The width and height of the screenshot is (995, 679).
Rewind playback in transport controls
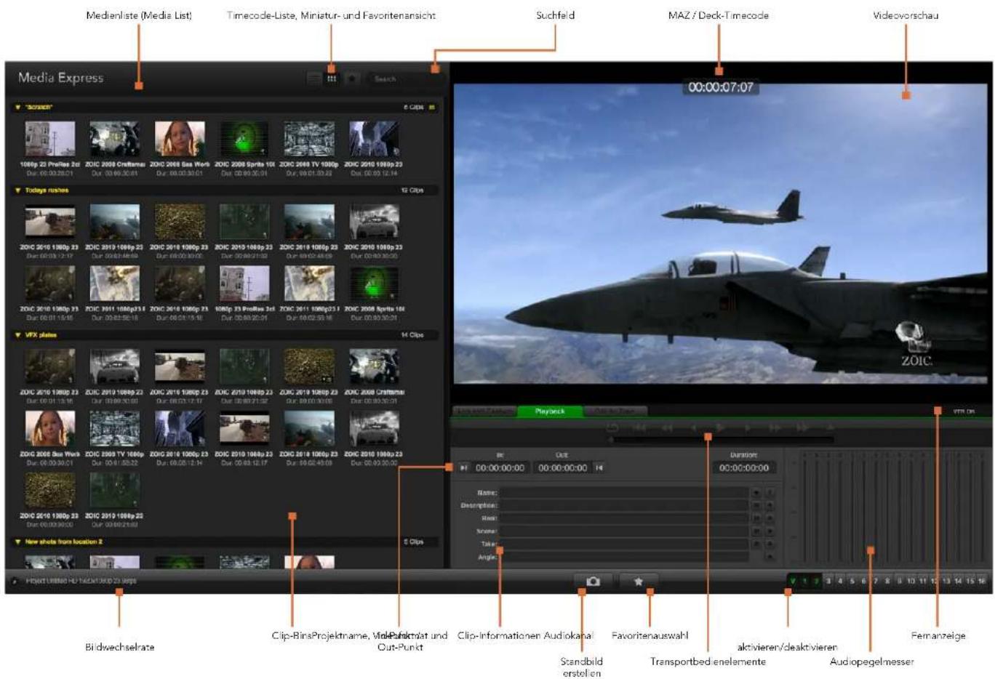tap(667, 427)
